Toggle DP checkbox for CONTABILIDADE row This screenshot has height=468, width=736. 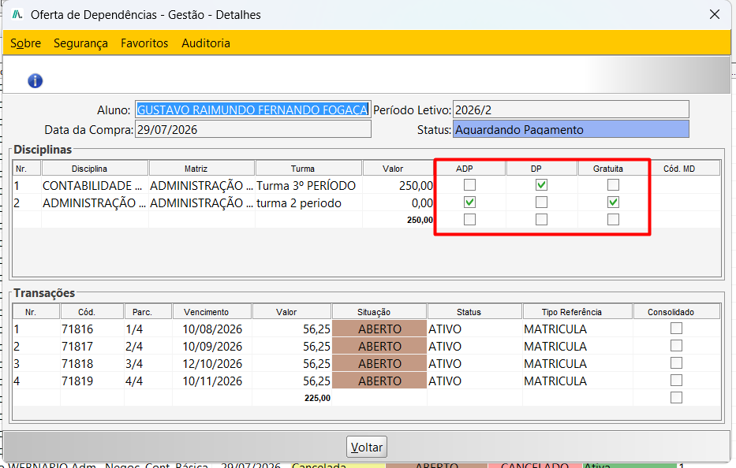click(541, 185)
